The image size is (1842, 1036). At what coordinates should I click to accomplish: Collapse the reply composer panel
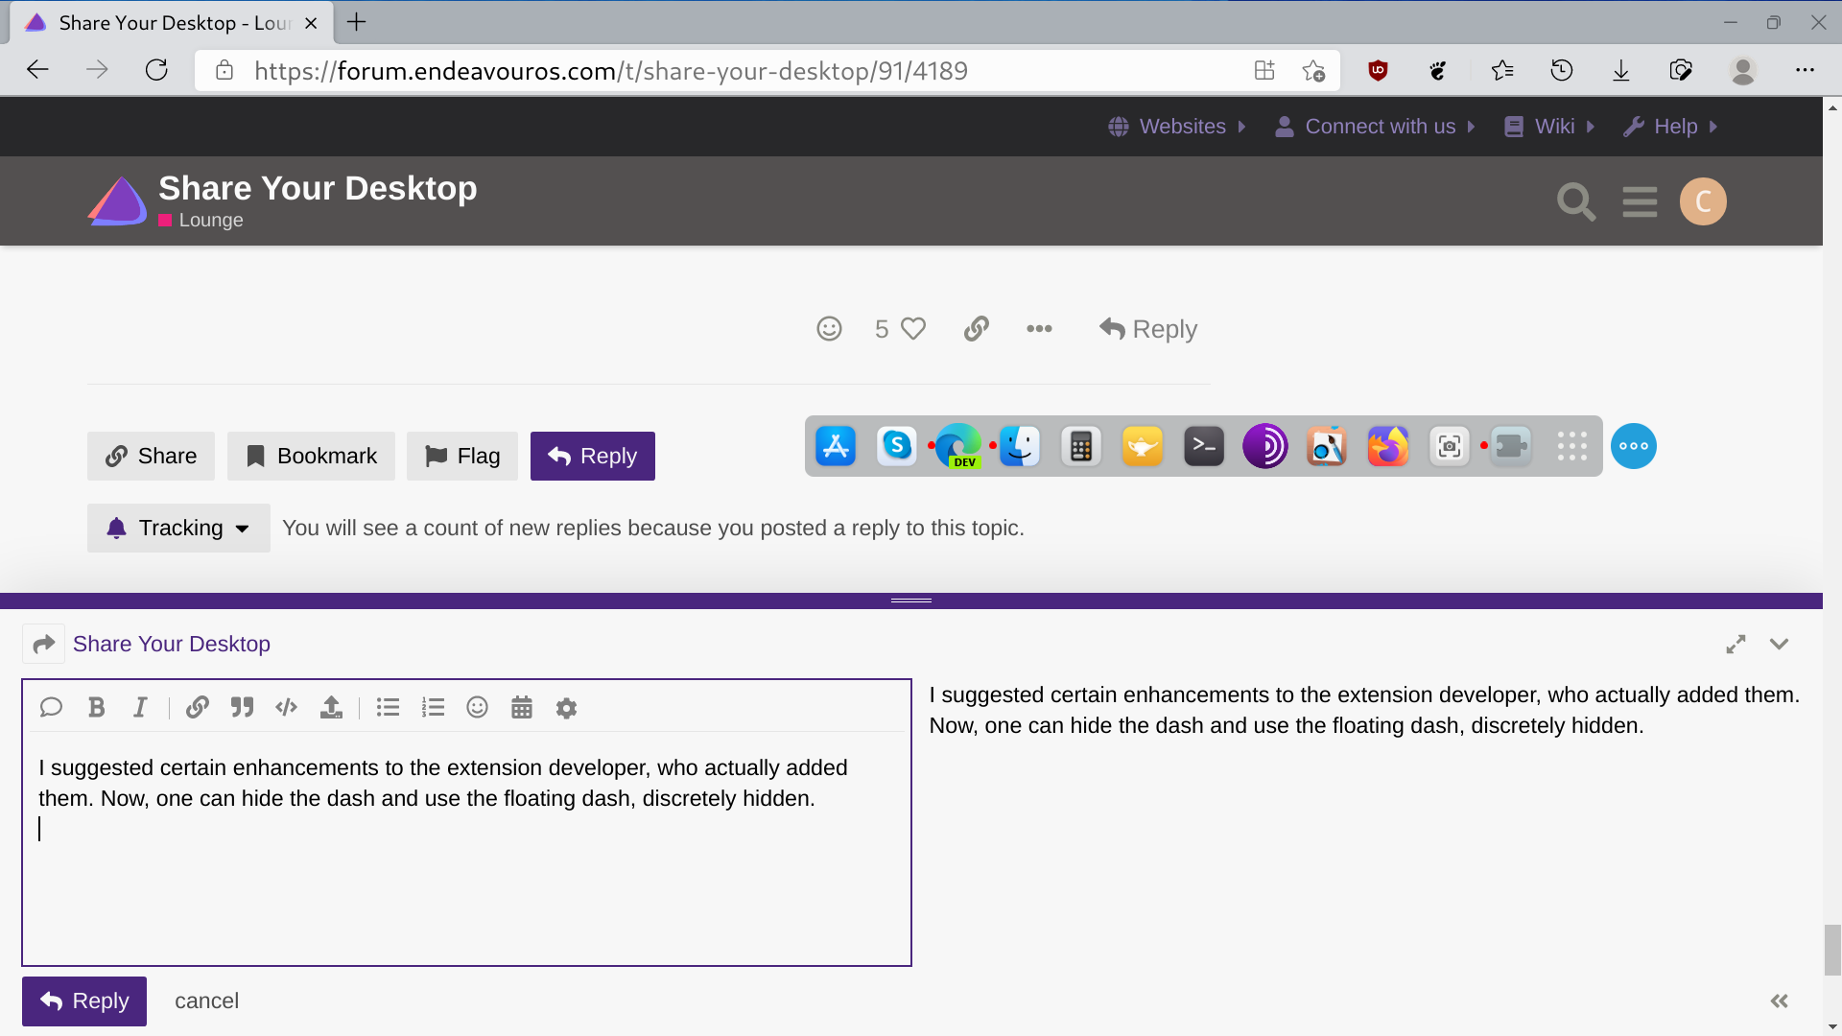tap(1780, 646)
